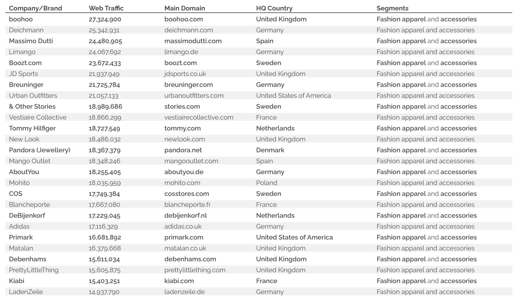Click accessories link in Kiabi row
This screenshot has height=300, width=518.
(459, 281)
